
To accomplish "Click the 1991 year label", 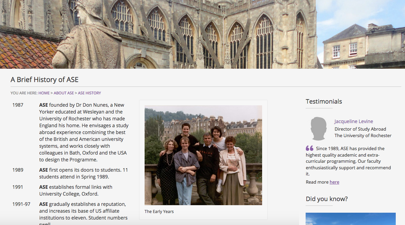I will (x=18, y=187).
